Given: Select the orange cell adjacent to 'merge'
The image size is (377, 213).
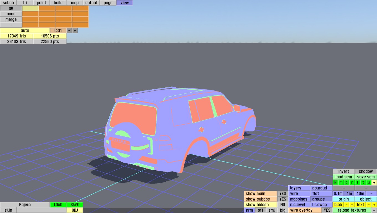Looking at the screenshot, I should tap(30, 19).
